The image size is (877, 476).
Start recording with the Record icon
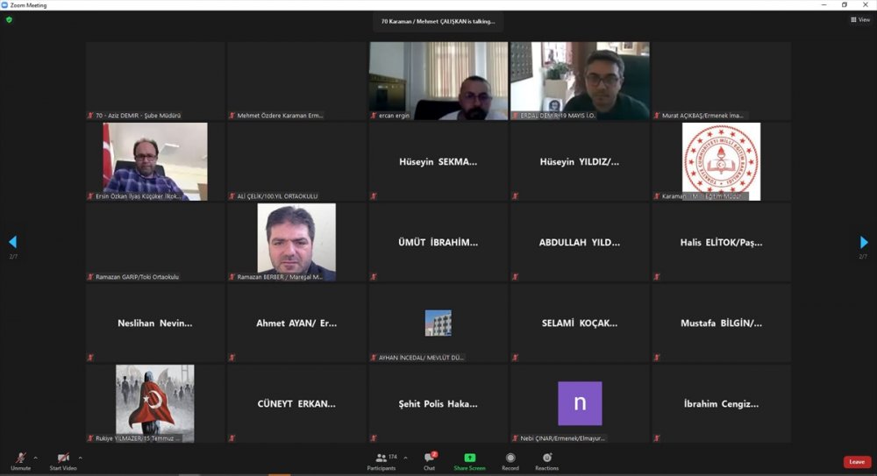coord(510,460)
